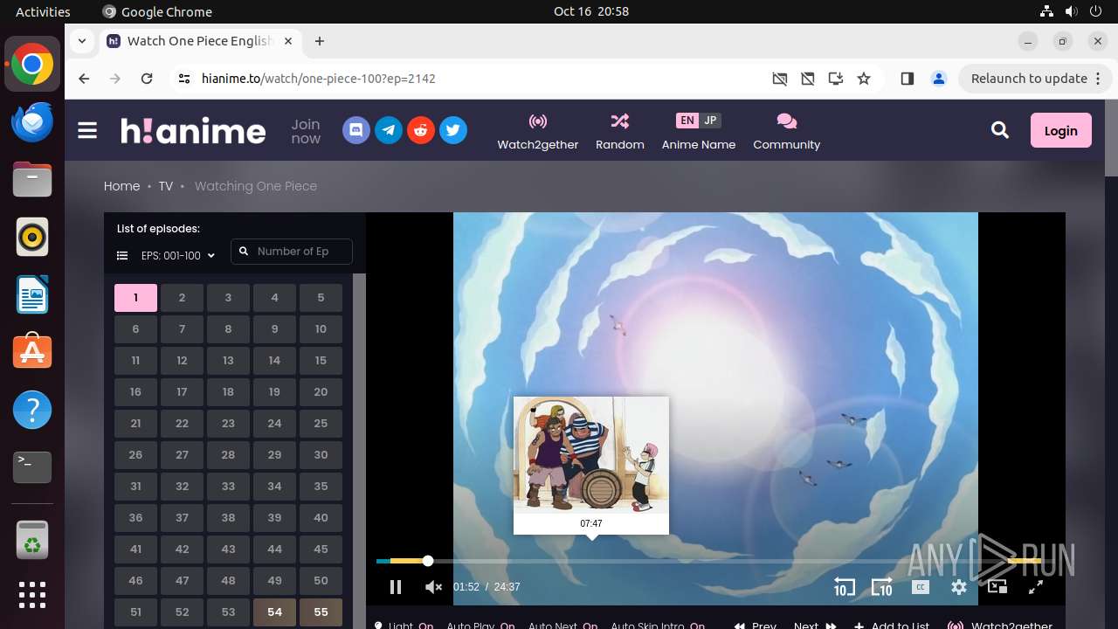Viewport: 1118px width, 629px height.
Task: Select episode 54
Action: coord(274,612)
